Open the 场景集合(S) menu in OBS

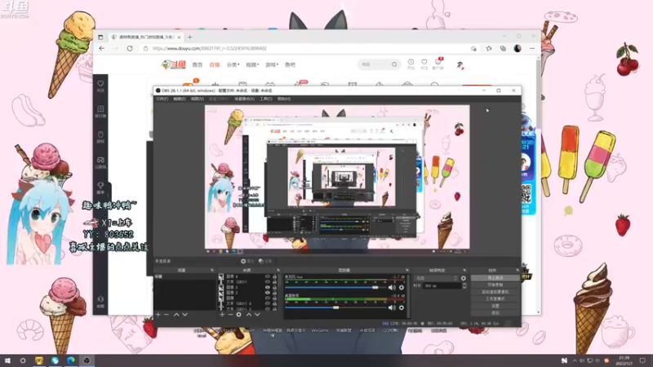[x=244, y=99]
